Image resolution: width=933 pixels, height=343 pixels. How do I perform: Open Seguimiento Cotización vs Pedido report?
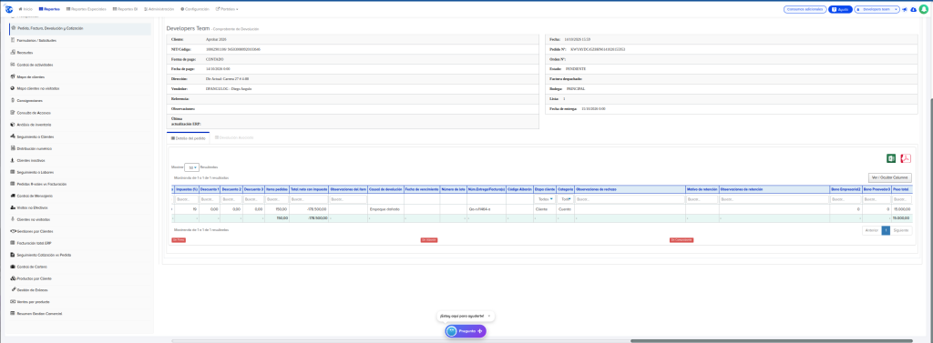(44, 255)
